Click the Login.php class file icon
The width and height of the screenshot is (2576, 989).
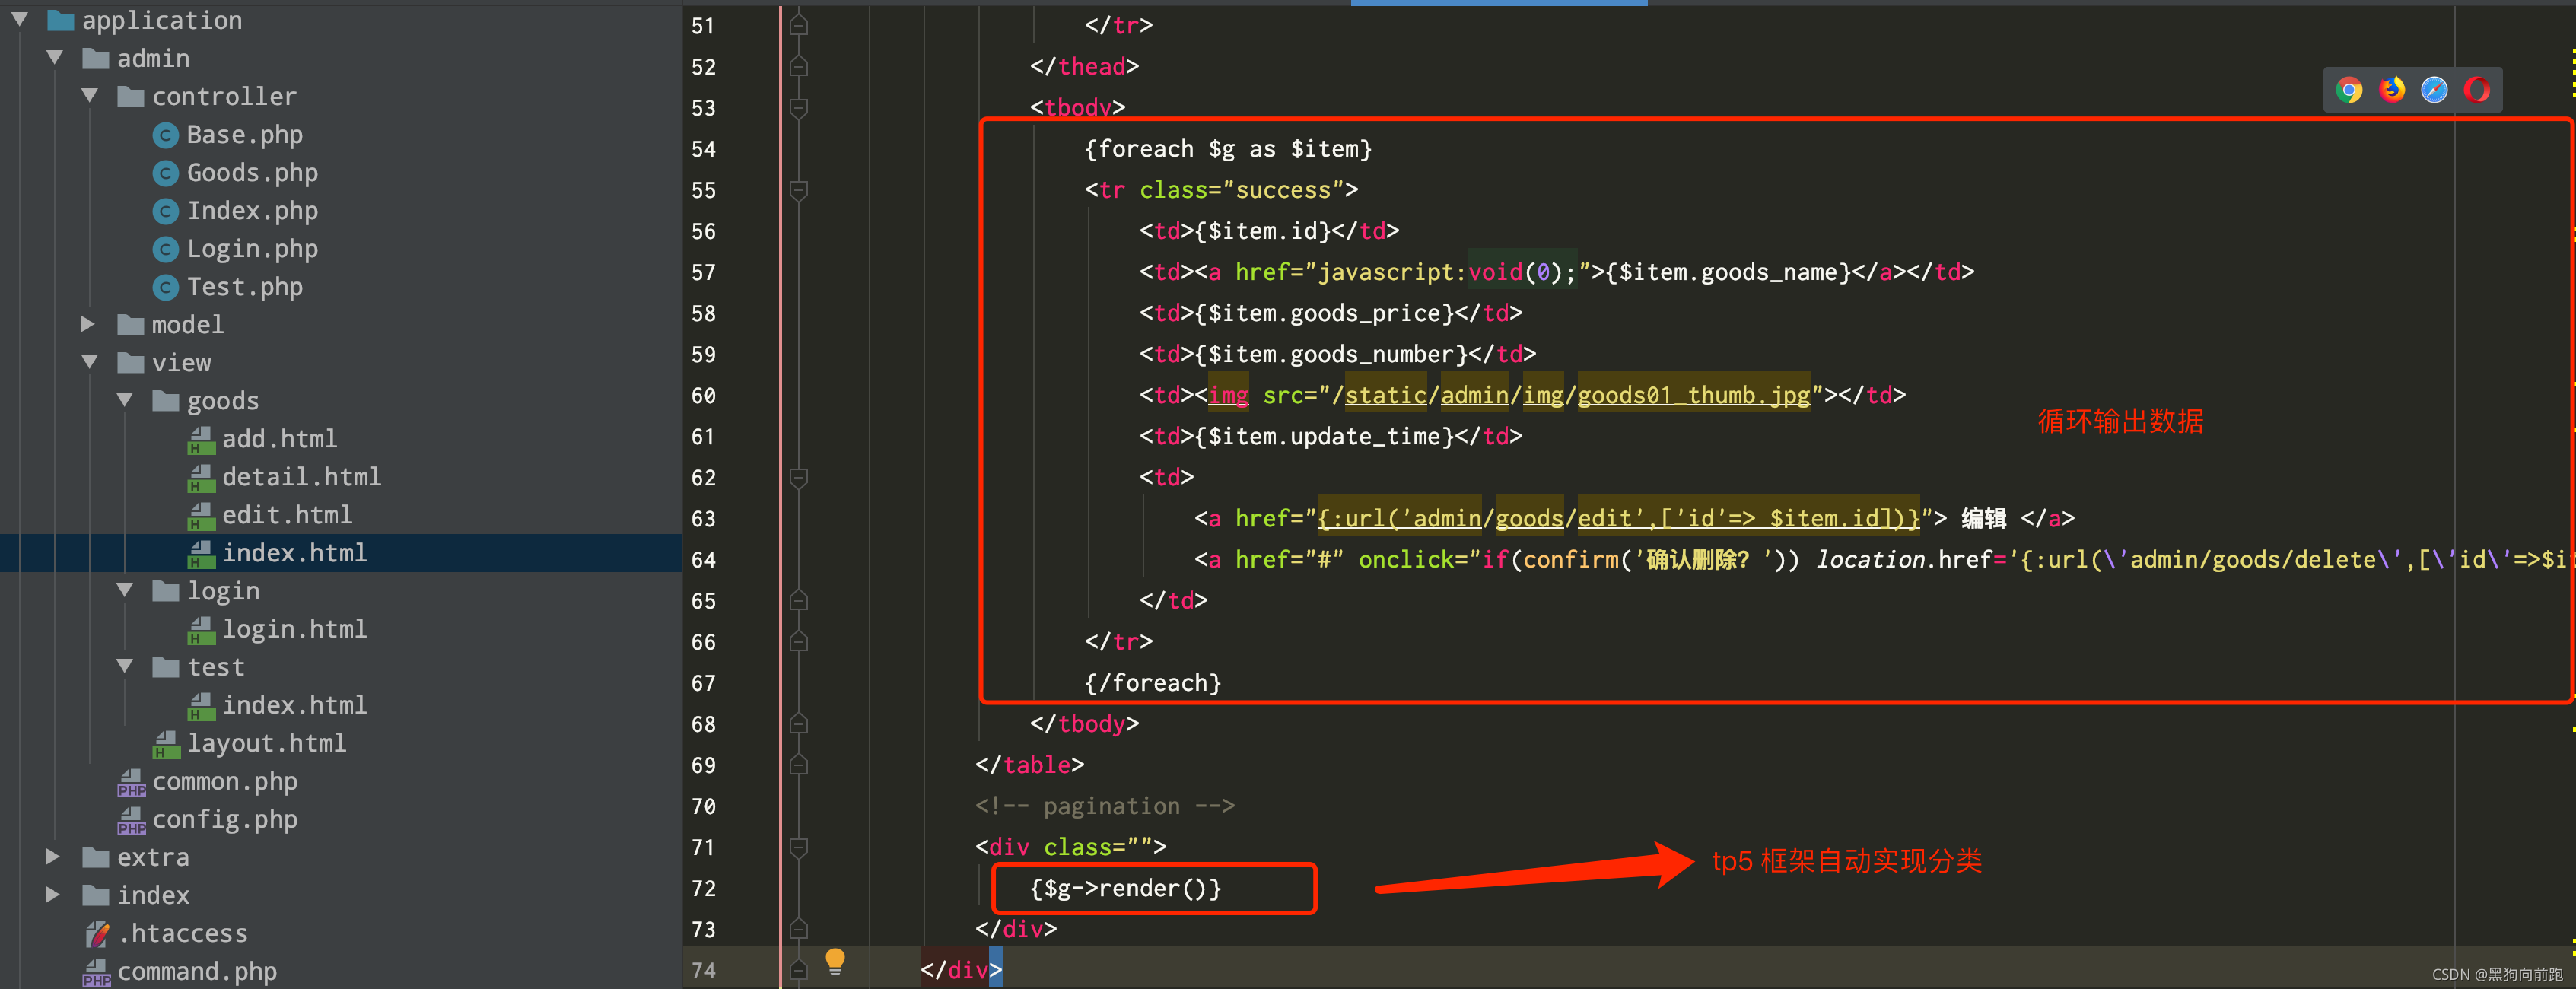click(x=166, y=249)
